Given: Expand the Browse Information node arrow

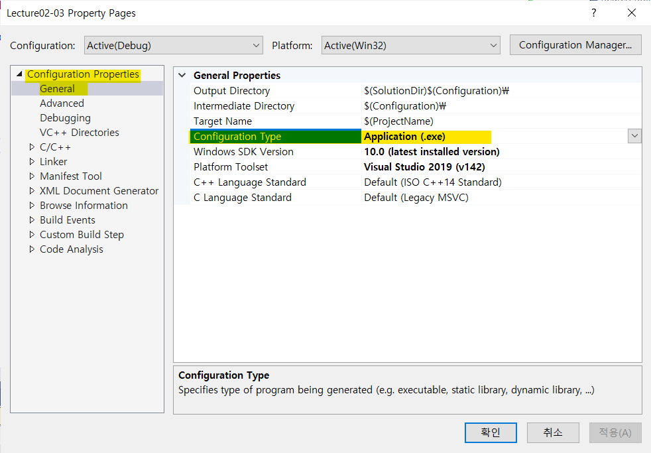Looking at the screenshot, I should pyautogui.click(x=32, y=205).
